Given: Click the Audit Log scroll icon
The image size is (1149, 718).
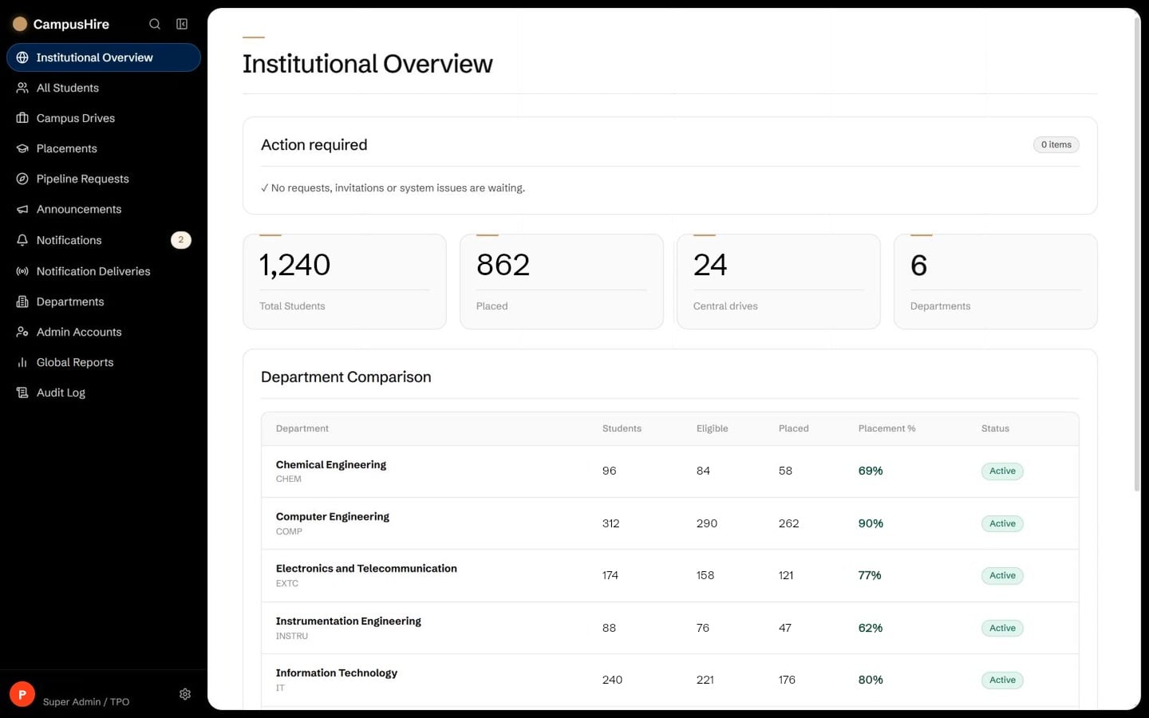Looking at the screenshot, I should pyautogui.click(x=22, y=393).
